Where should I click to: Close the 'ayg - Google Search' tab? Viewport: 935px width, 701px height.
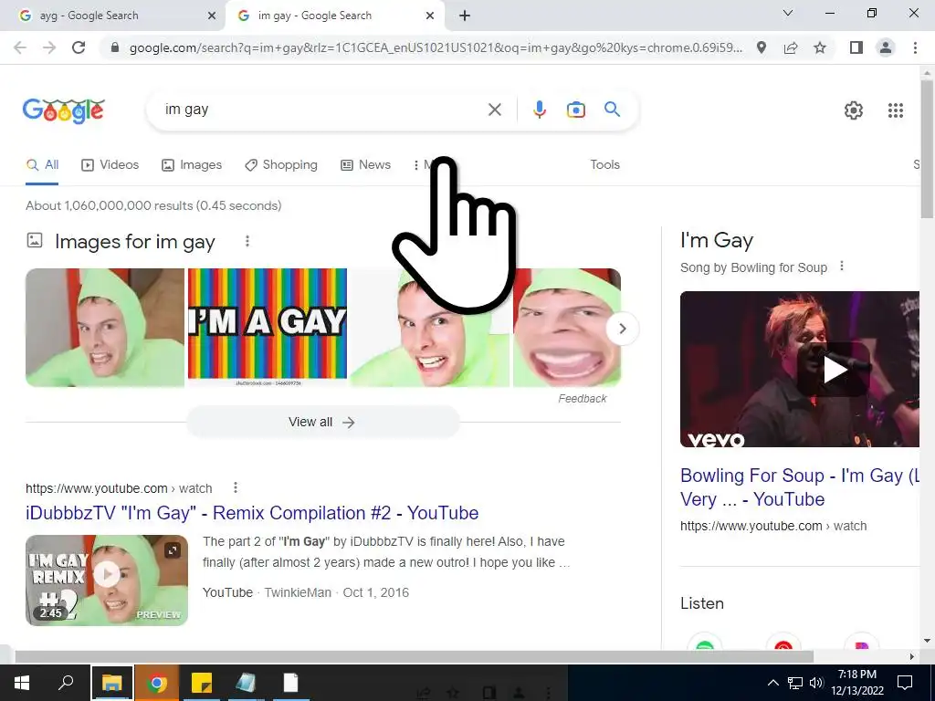point(212,16)
